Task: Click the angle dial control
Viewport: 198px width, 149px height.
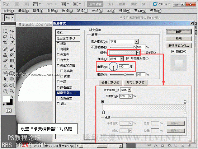Action: (x=113, y=66)
